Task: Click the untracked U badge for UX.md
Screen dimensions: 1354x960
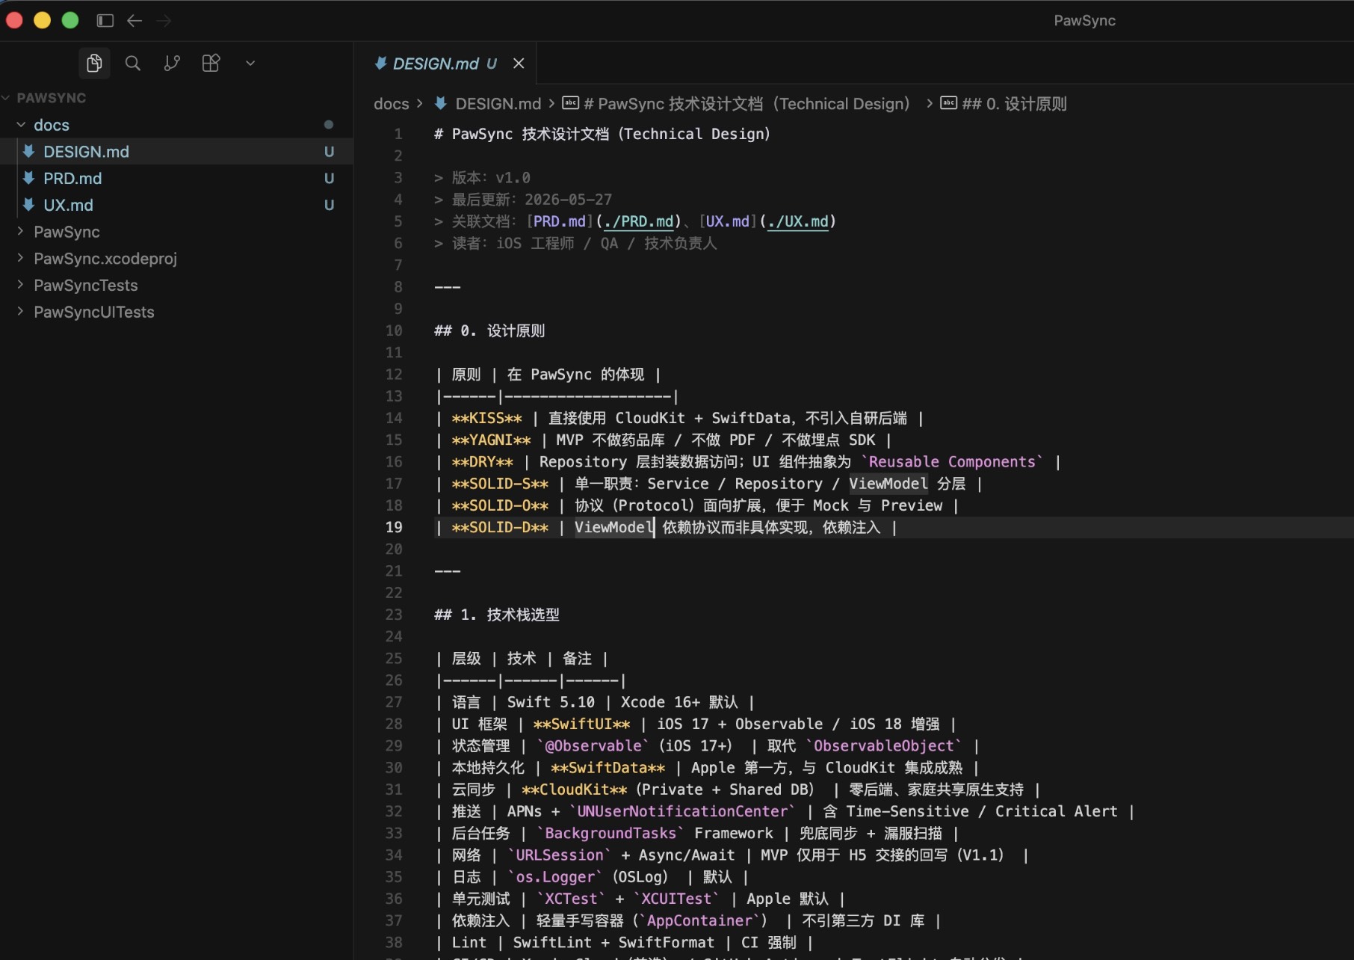Action: 329,206
